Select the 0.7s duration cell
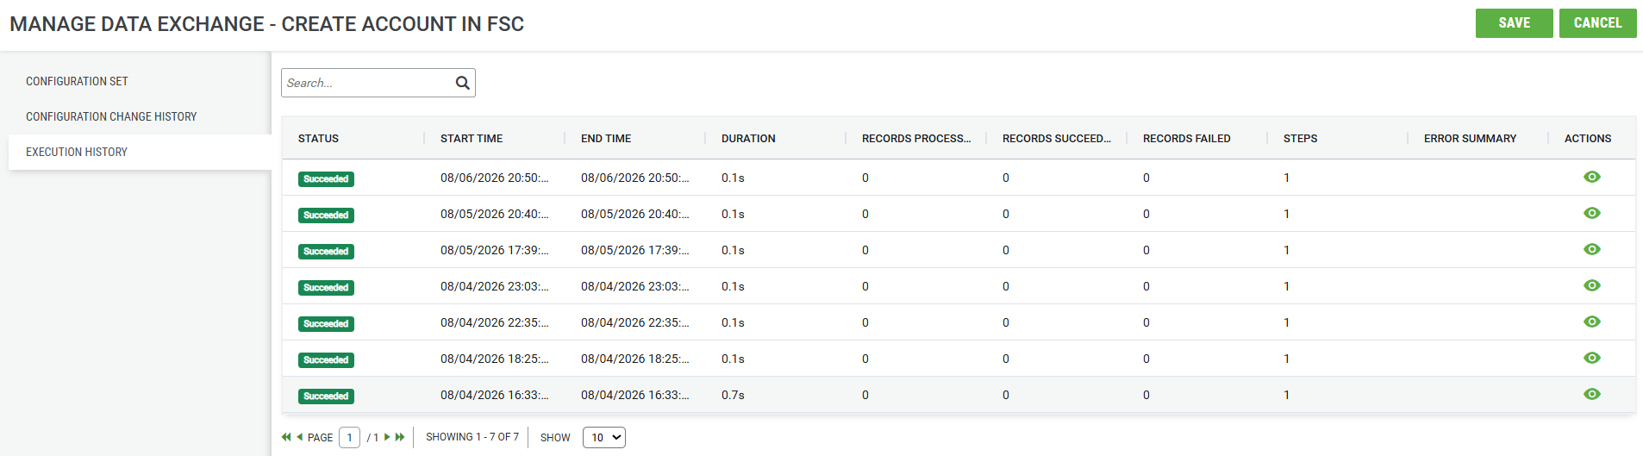 [733, 395]
